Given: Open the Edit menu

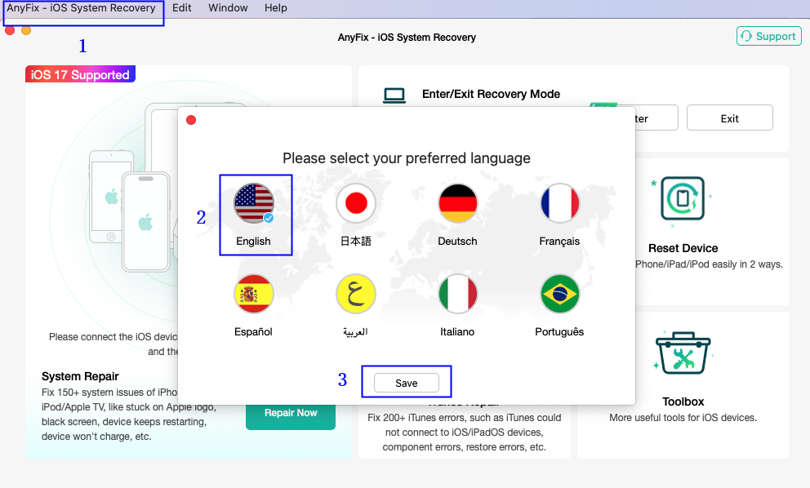Looking at the screenshot, I should tap(182, 8).
